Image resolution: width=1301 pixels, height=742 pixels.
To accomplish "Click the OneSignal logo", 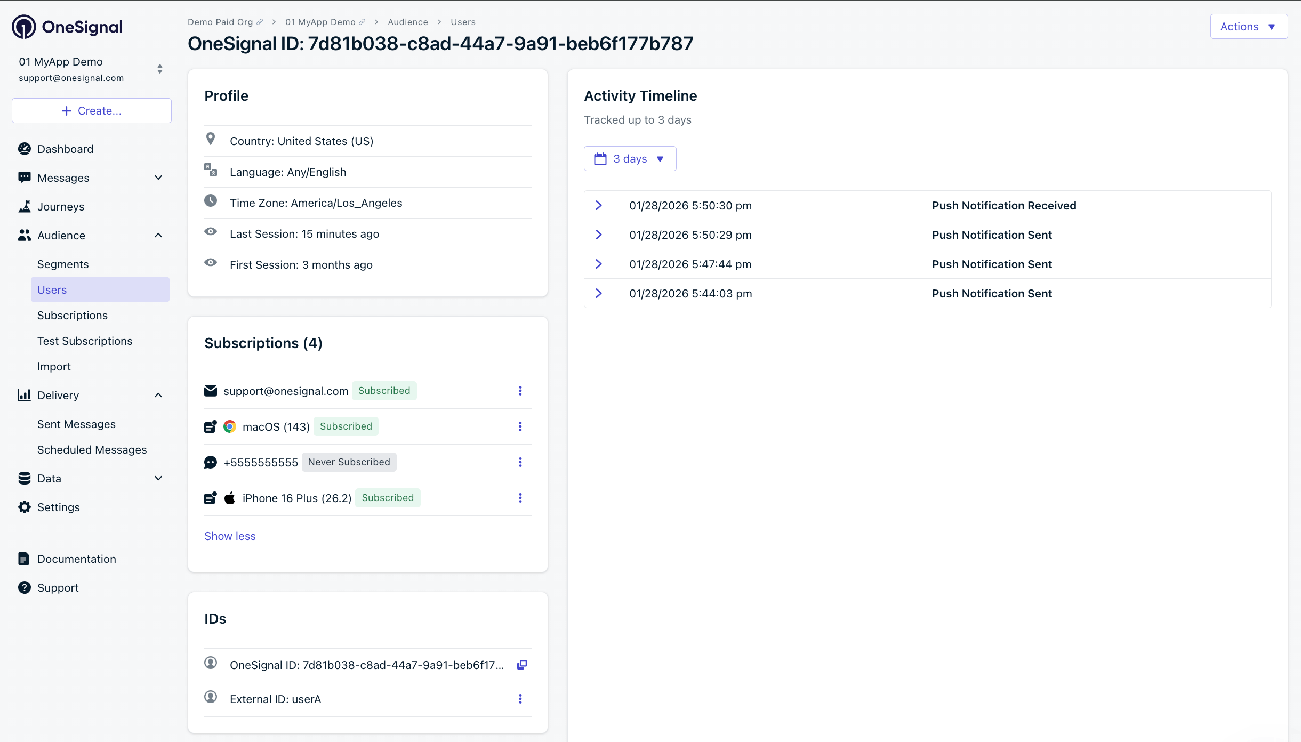I will [x=67, y=26].
